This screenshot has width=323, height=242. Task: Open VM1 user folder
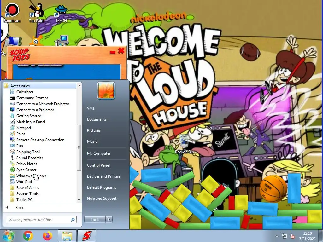tap(91, 108)
